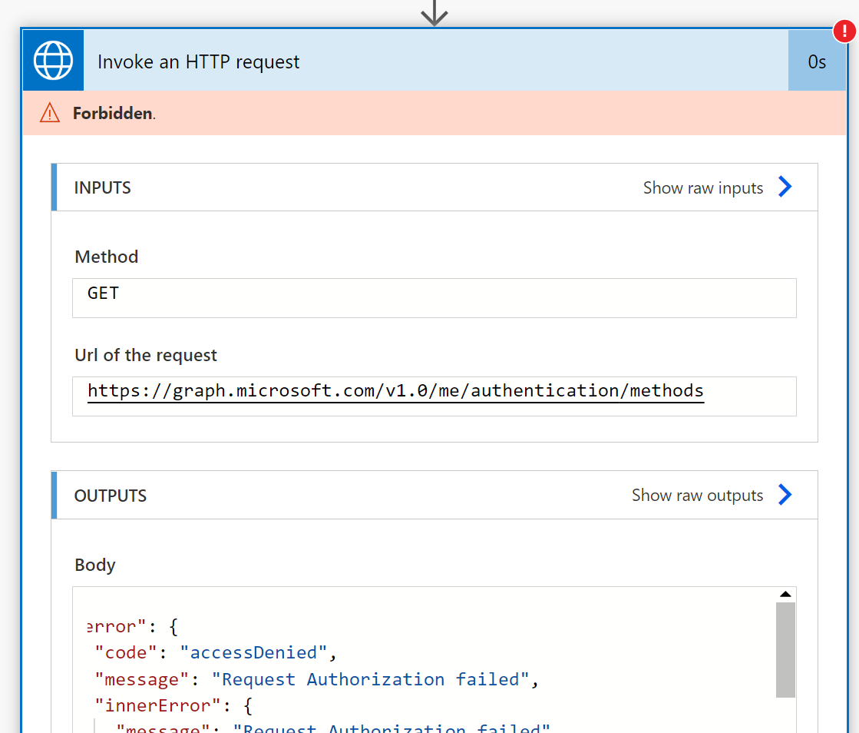
Task: Open the graph.microsoft.com authentication methods URL
Action: (x=395, y=391)
